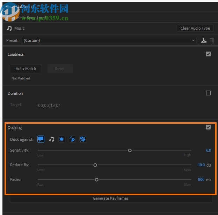The height and width of the screenshot is (215, 218).
Task: Enable the Duration checkbox
Action: 208,93
